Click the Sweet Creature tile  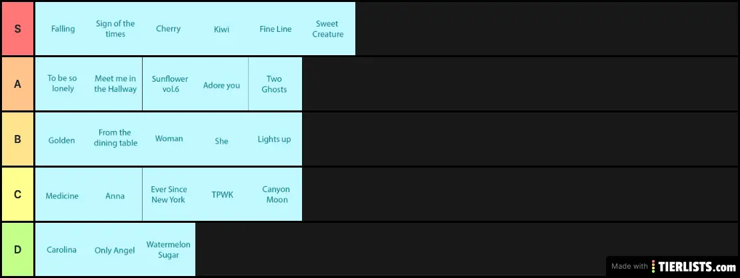pos(328,29)
